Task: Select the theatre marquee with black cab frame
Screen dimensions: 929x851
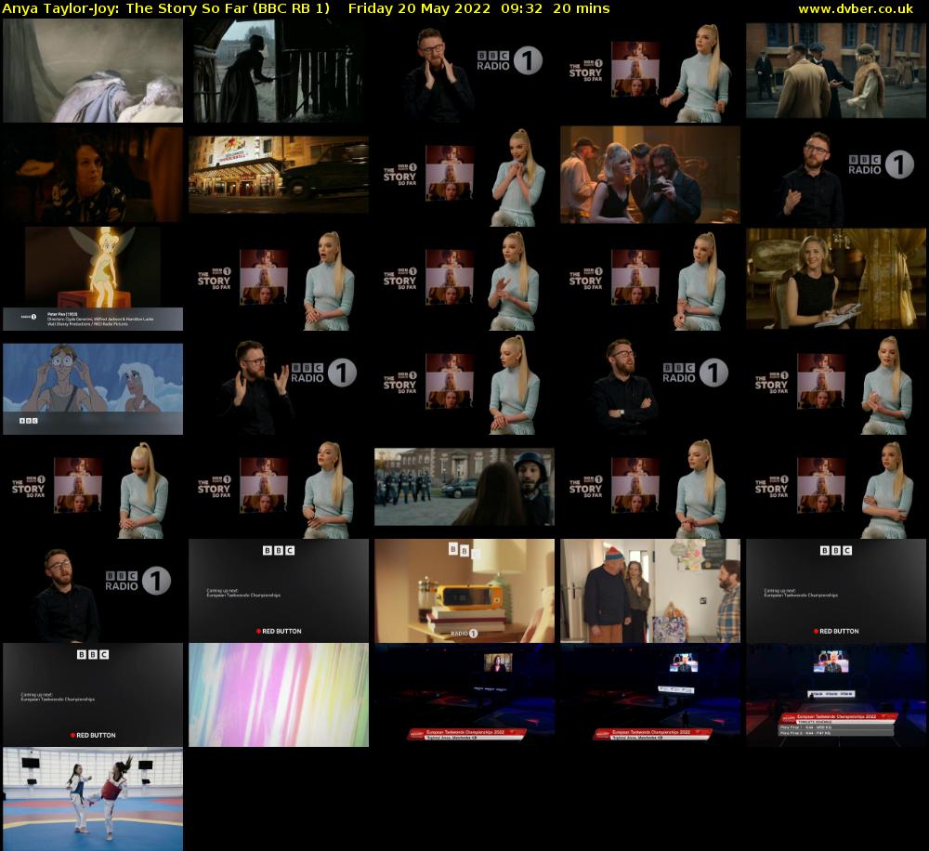Action: pos(279,175)
